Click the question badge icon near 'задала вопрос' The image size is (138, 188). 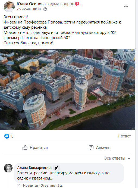tap(77, 4)
